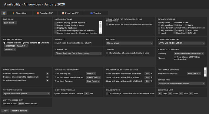Click the WARN at least percentage field
The height and width of the screenshot is (114, 209).
[x=147, y=74]
